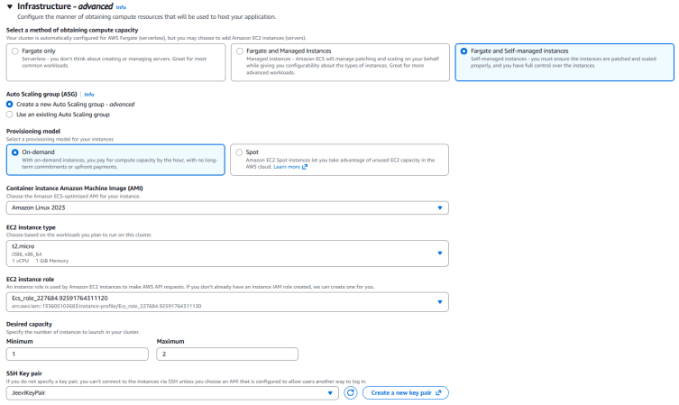Image resolution: width=679 pixels, height=405 pixels.
Task: Open the EC2 instance role dropdown
Action: 226,300
